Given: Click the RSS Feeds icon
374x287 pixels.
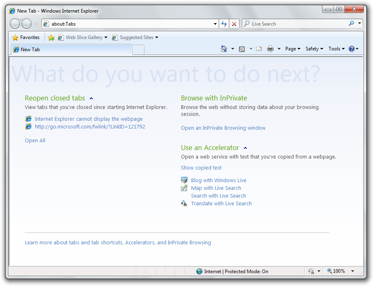Looking at the screenshot, I should pyautogui.click(x=242, y=49).
